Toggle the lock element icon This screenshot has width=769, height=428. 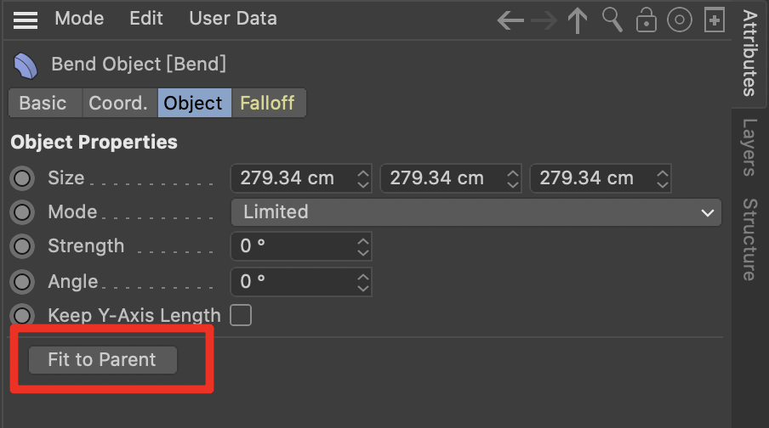647,20
